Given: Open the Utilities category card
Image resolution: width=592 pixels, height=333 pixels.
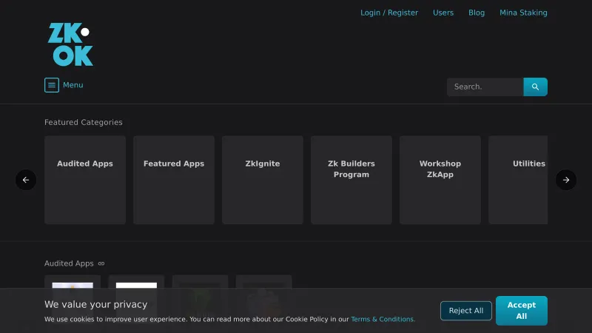Looking at the screenshot, I should pos(522,180).
